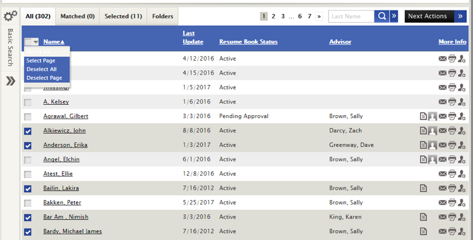The width and height of the screenshot is (473, 240).
Task: Sort by Advisor column
Action: [340, 42]
